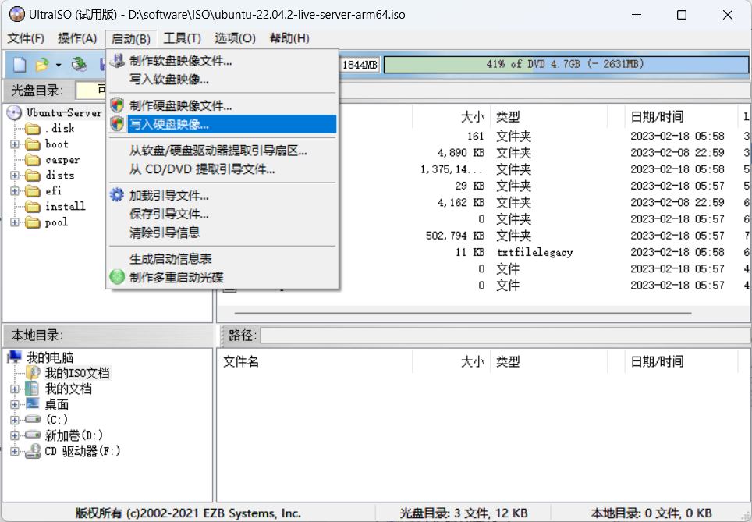
Task: Sort local files by 文件名 column header
Action: [314, 361]
